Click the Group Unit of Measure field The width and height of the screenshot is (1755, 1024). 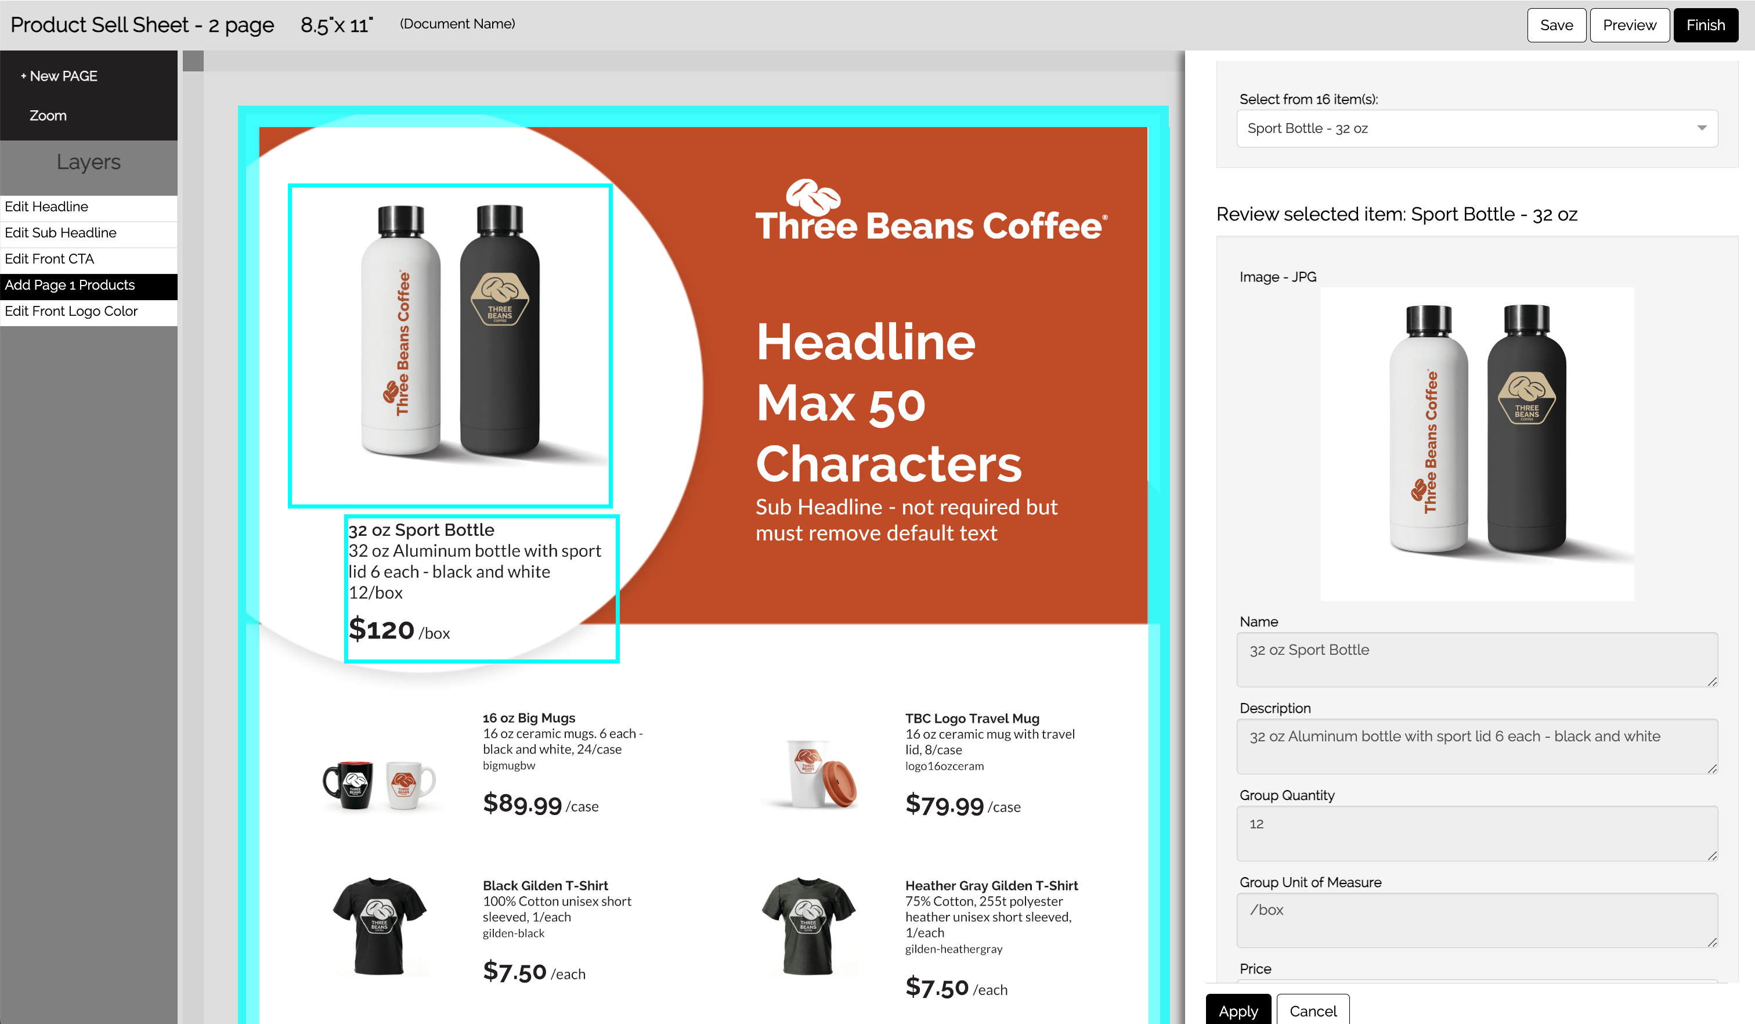click(x=1476, y=920)
